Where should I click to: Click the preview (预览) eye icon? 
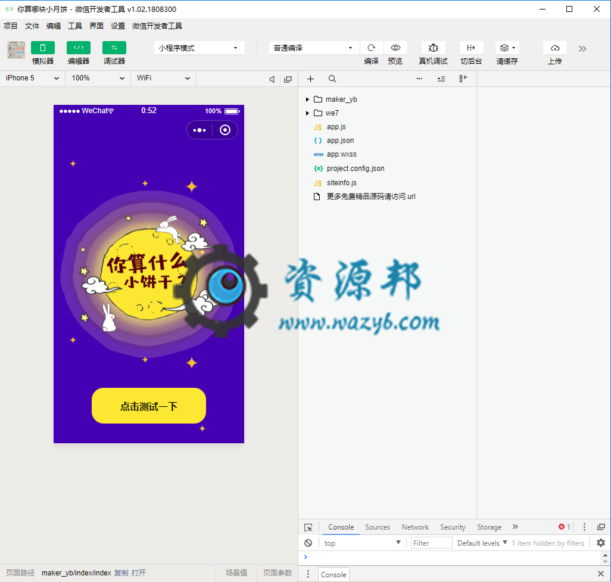pyautogui.click(x=395, y=48)
